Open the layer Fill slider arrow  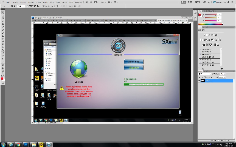(x=224, y=77)
